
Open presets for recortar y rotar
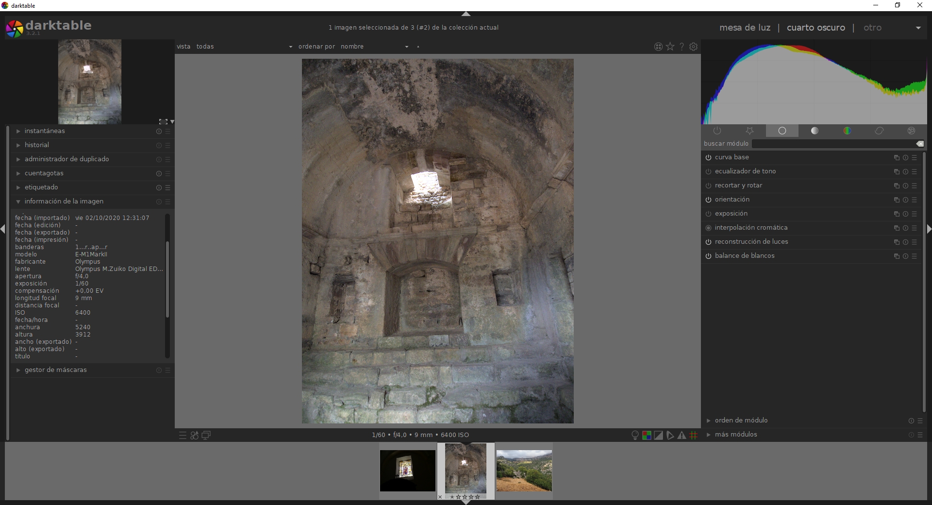(x=914, y=186)
